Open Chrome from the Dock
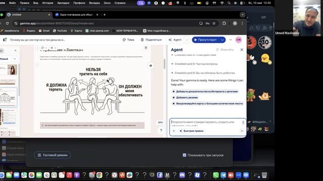This screenshot has width=323, height=181. (x=99, y=175)
